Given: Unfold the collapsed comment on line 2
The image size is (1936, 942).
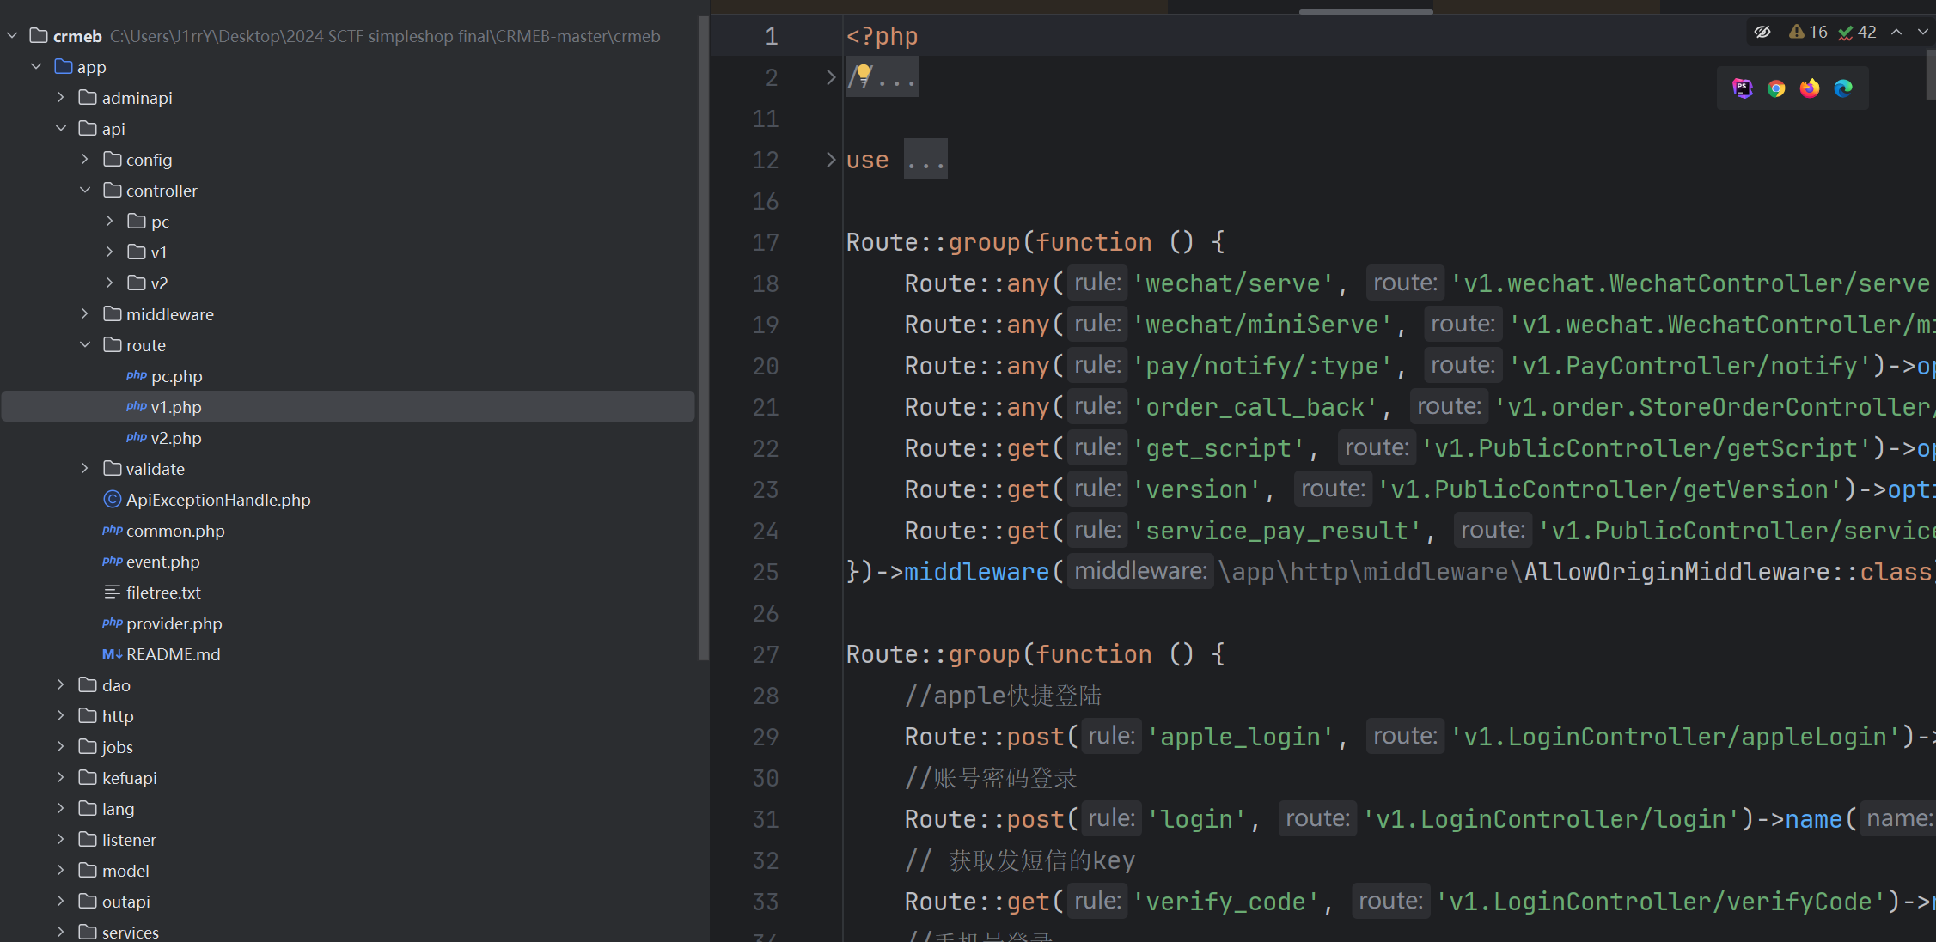Looking at the screenshot, I should [x=830, y=77].
